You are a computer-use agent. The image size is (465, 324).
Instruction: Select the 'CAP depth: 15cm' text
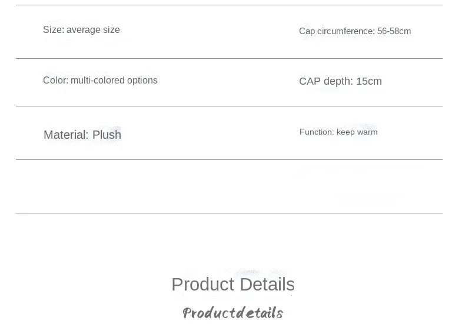pyautogui.click(x=340, y=82)
